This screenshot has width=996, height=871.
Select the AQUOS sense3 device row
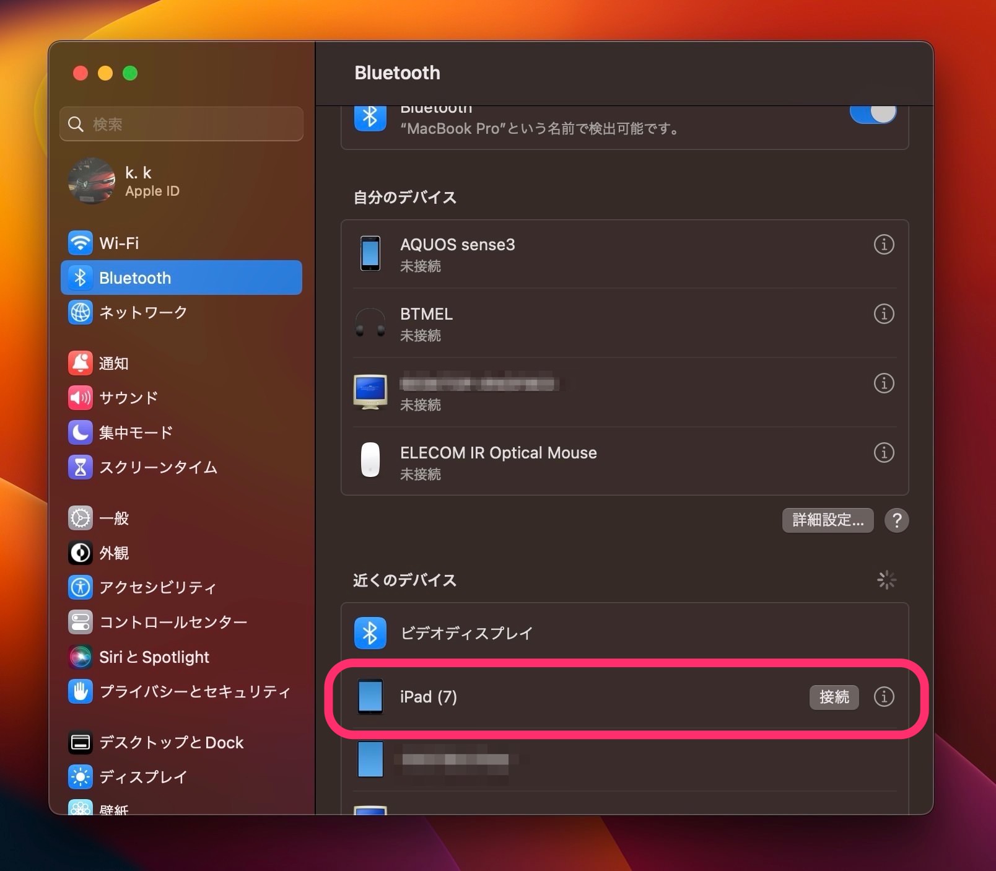[x=624, y=254]
